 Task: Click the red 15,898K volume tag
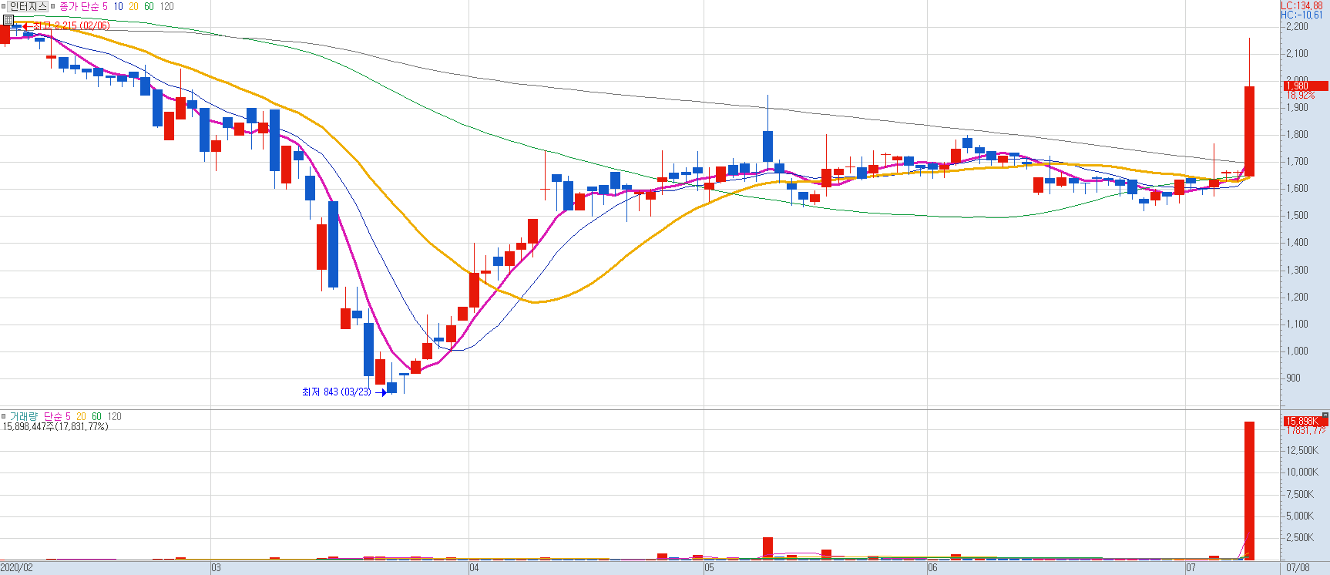click(x=1305, y=421)
